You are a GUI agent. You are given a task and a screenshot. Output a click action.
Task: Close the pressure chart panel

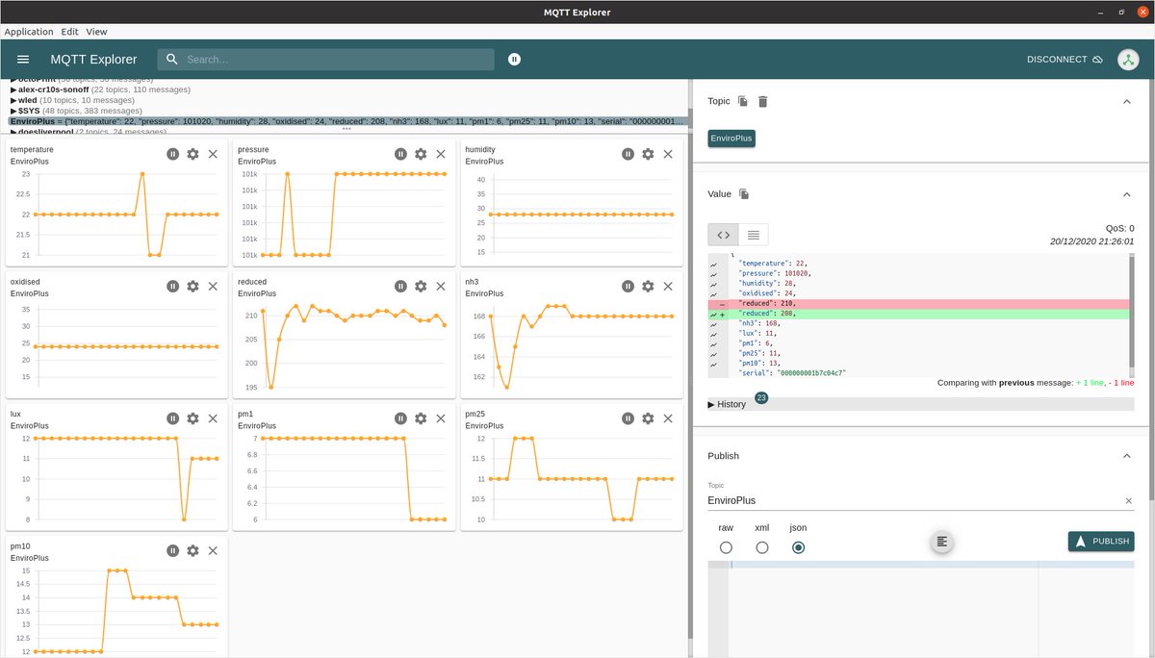[441, 154]
